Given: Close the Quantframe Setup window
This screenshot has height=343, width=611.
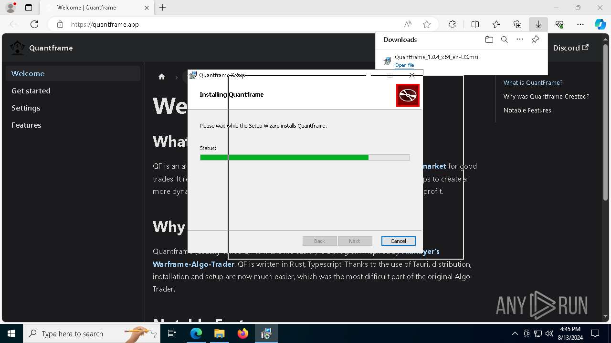Looking at the screenshot, I should 412,75.
